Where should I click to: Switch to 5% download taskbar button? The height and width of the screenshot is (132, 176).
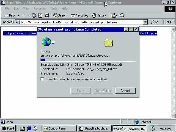click(130, 128)
